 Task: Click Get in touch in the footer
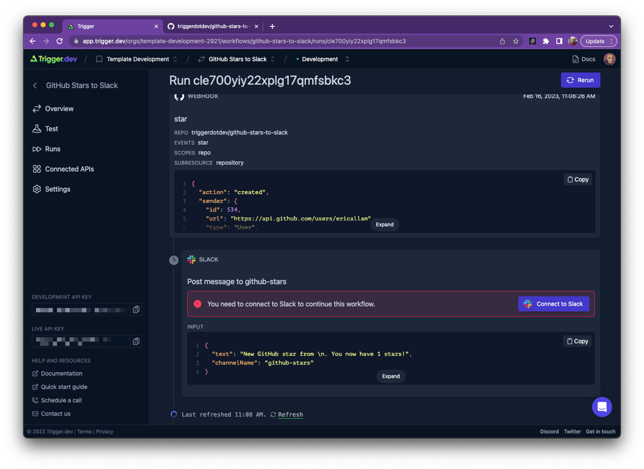[601, 432]
